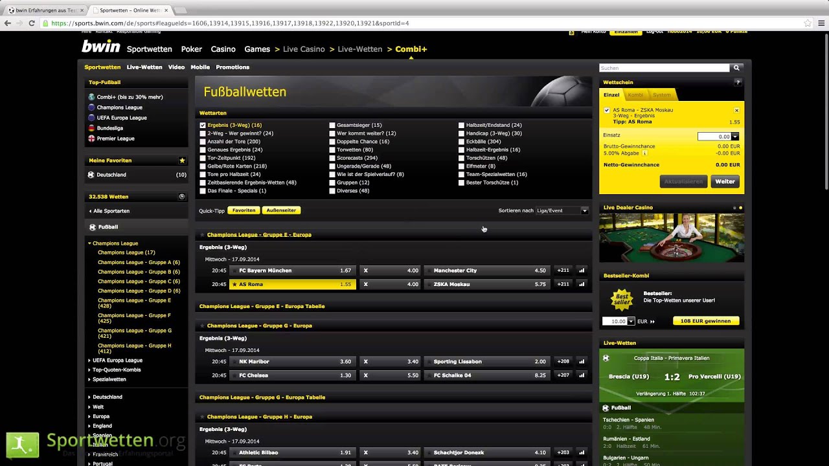Click the Bestseller badge icon
The height and width of the screenshot is (466, 829).
[622, 300]
